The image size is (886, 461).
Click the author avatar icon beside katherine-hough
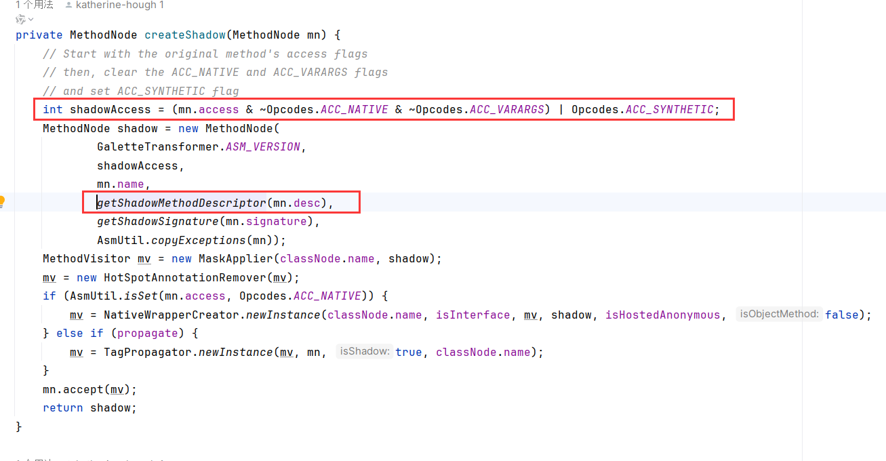(68, 5)
